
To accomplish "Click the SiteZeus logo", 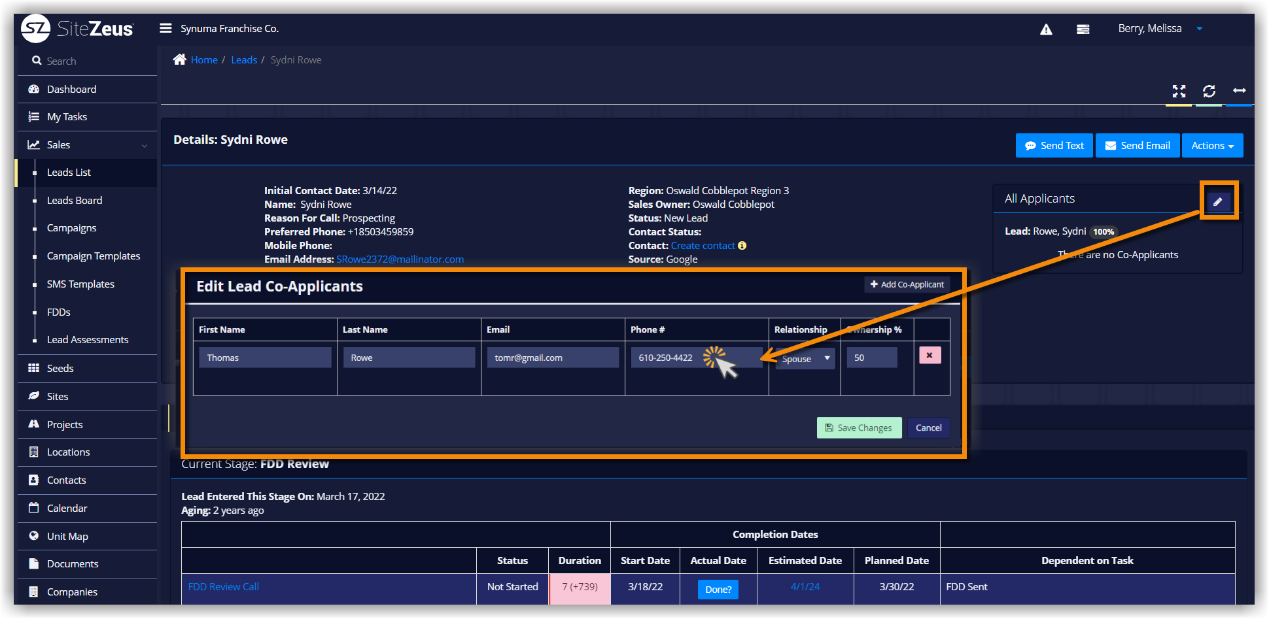I will [77, 29].
